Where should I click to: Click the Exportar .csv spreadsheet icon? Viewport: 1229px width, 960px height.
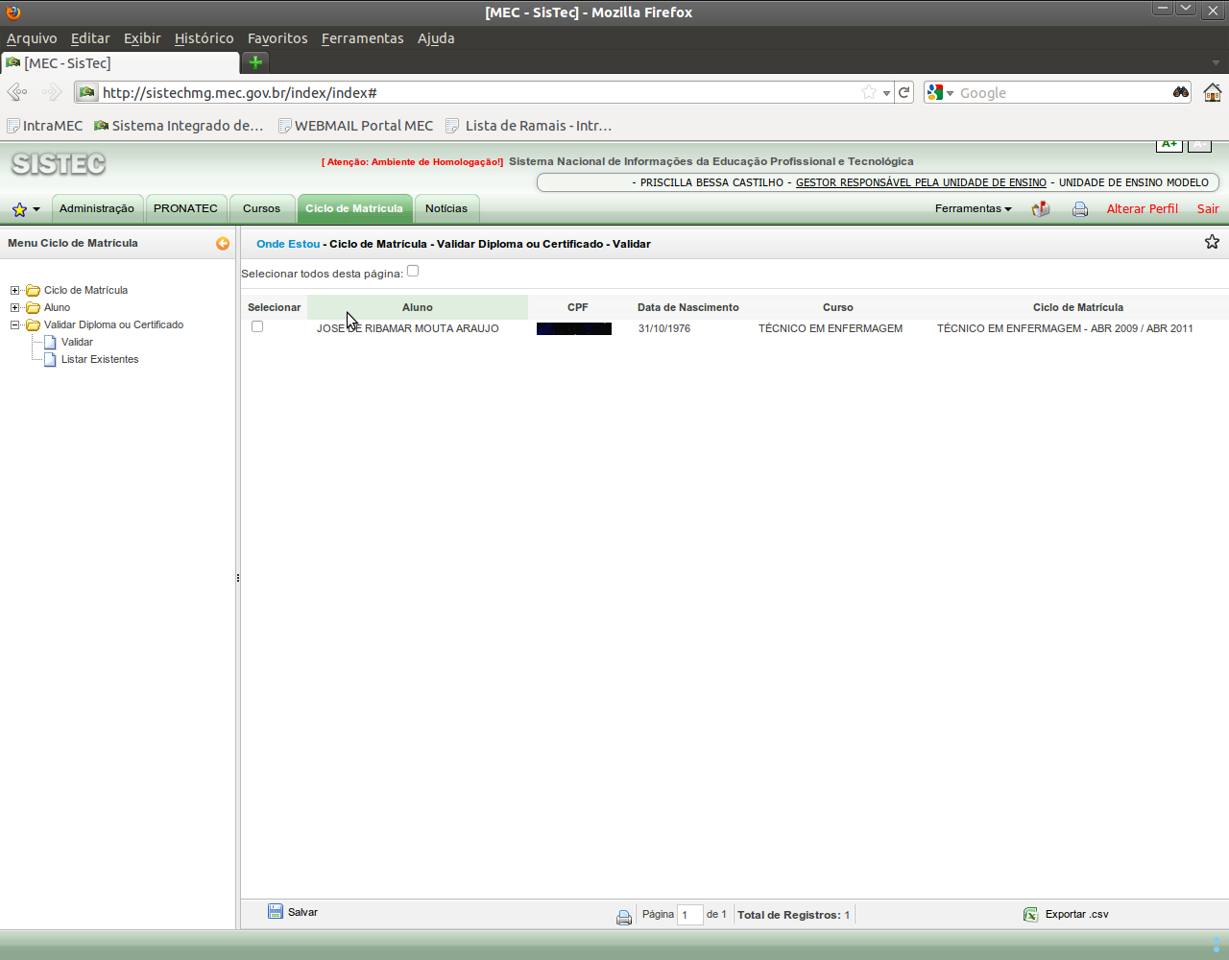click(x=1030, y=915)
